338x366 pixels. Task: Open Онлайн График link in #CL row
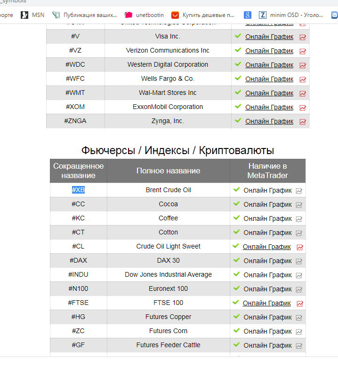[x=266, y=247]
